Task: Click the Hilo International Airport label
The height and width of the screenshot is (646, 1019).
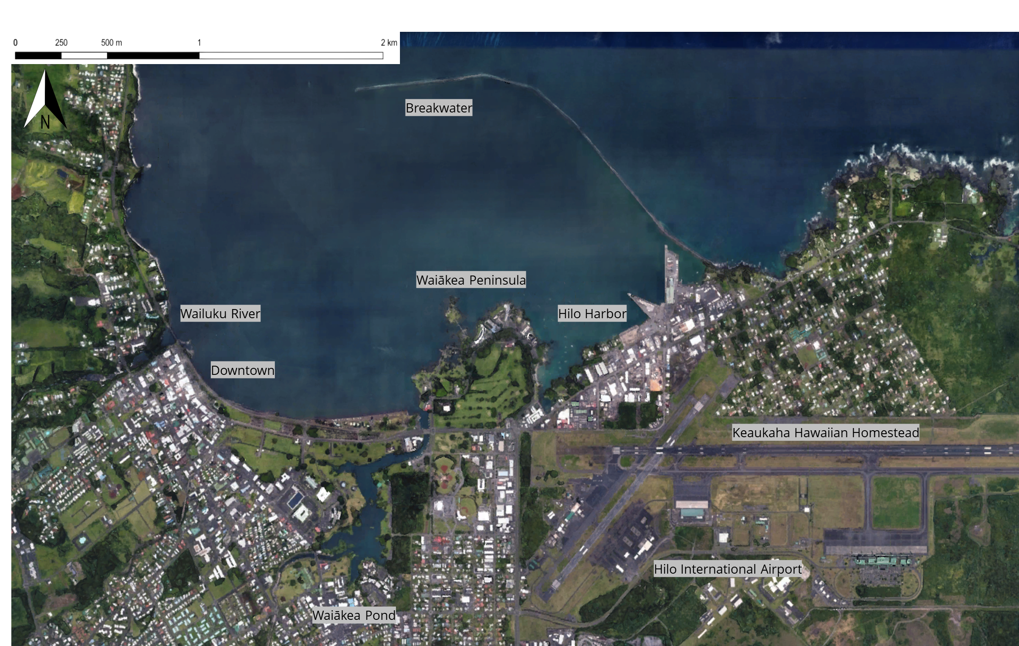Action: (x=728, y=569)
